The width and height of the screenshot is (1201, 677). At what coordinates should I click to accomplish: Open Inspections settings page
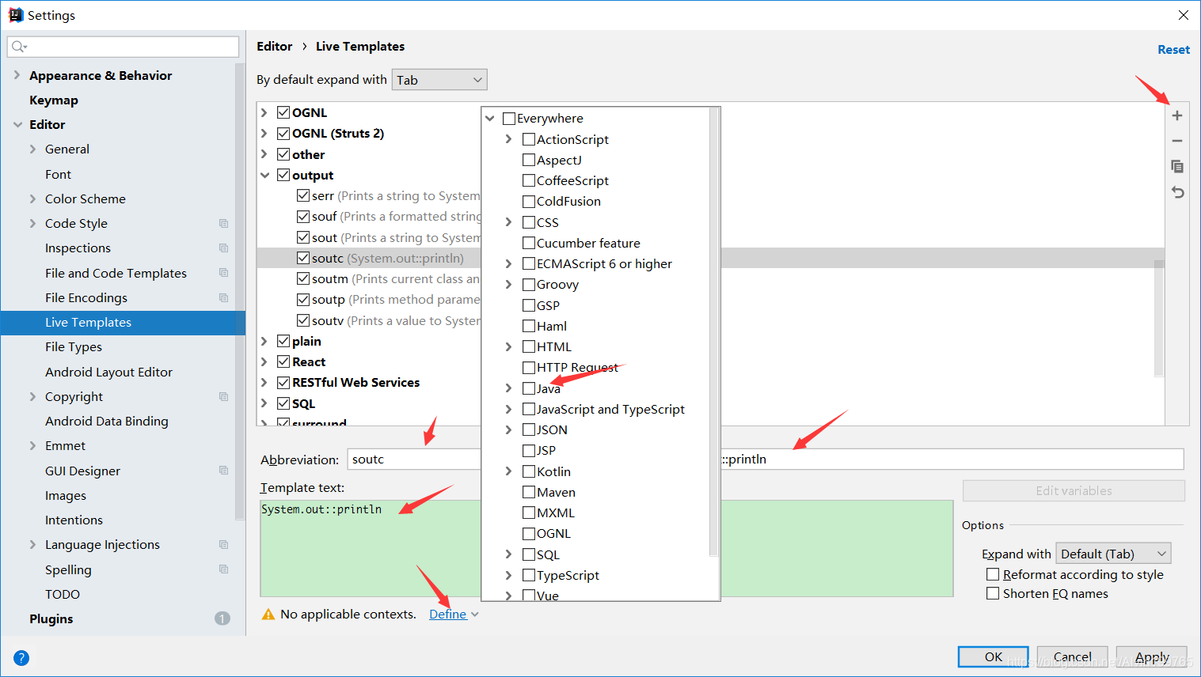tap(78, 248)
